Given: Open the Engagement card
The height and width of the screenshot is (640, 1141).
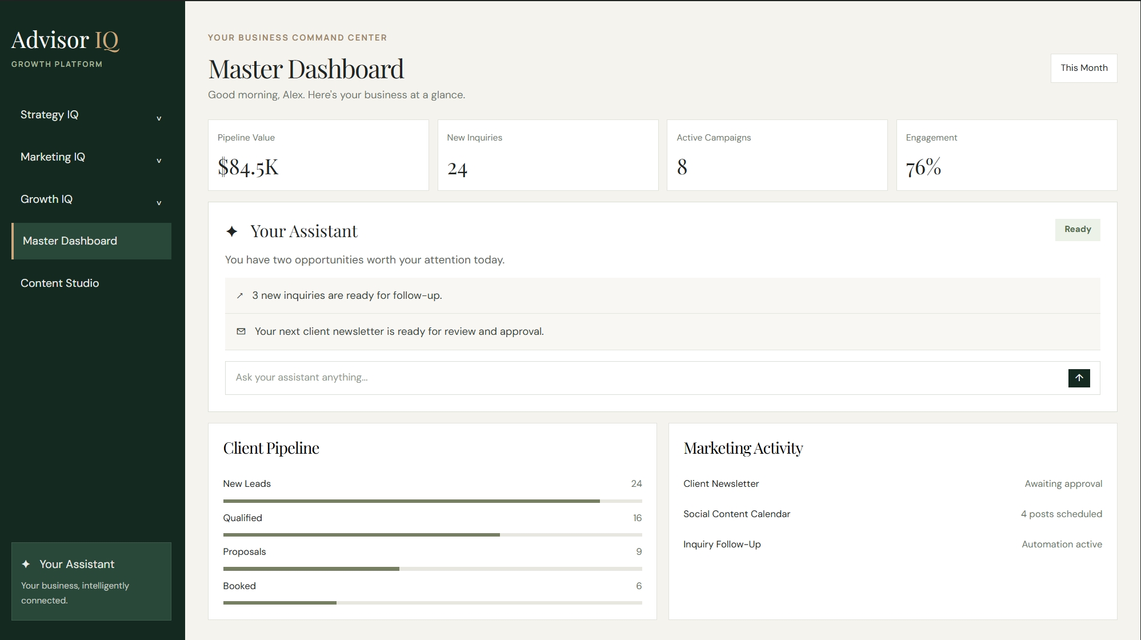Looking at the screenshot, I should pyautogui.click(x=1007, y=155).
